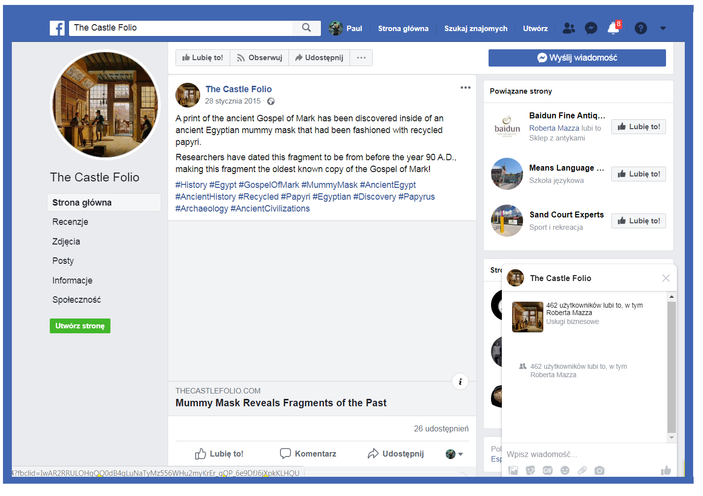Image resolution: width=703 pixels, height=496 pixels.
Task: Click the chat scrollbar down arrow
Action: [x=671, y=438]
